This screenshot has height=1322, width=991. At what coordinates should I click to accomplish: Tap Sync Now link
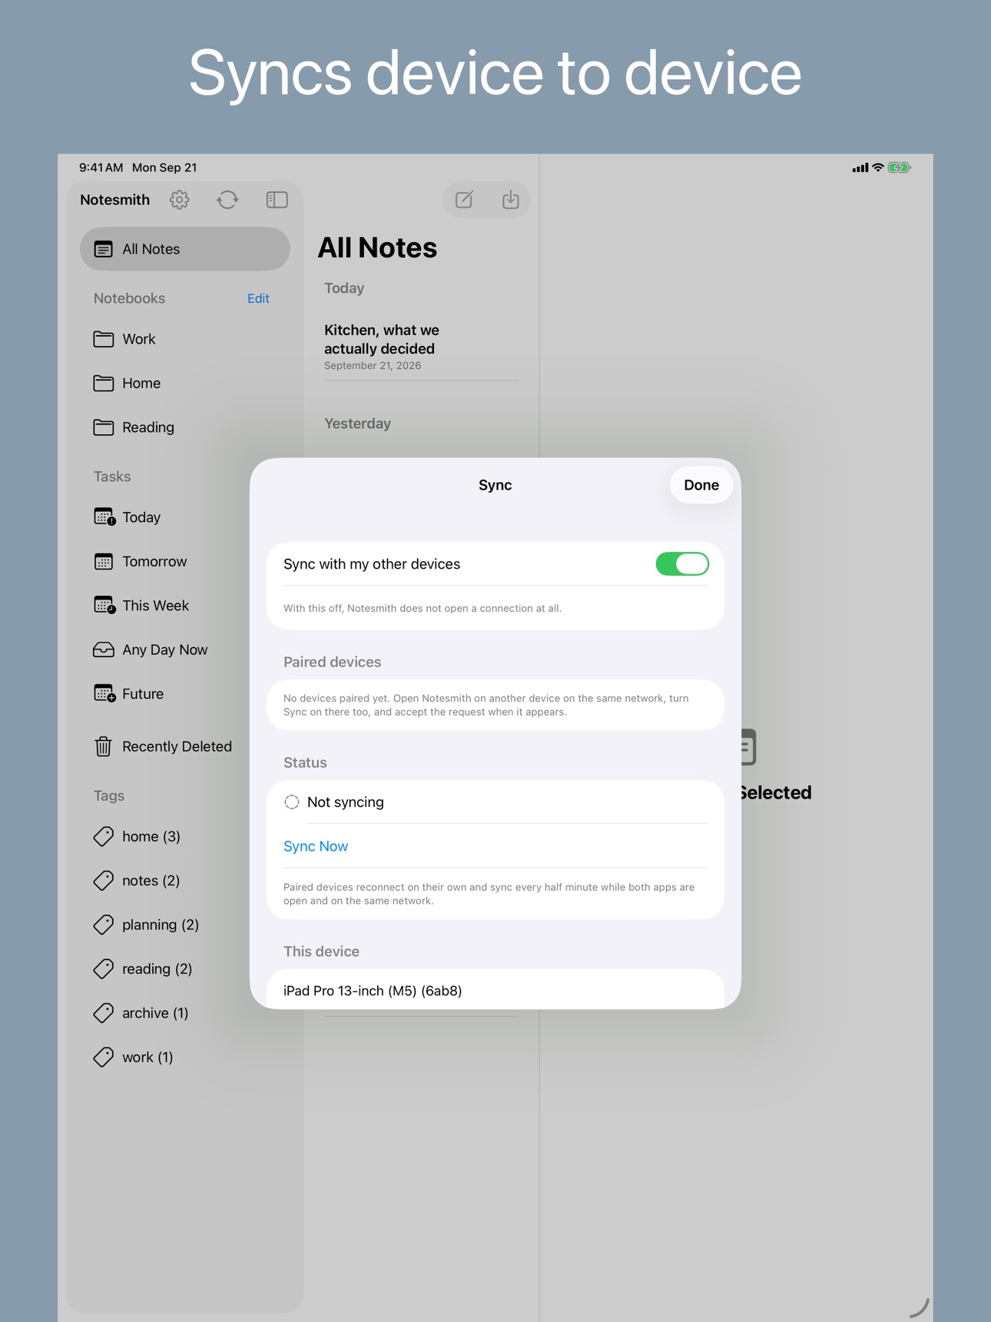pos(316,846)
